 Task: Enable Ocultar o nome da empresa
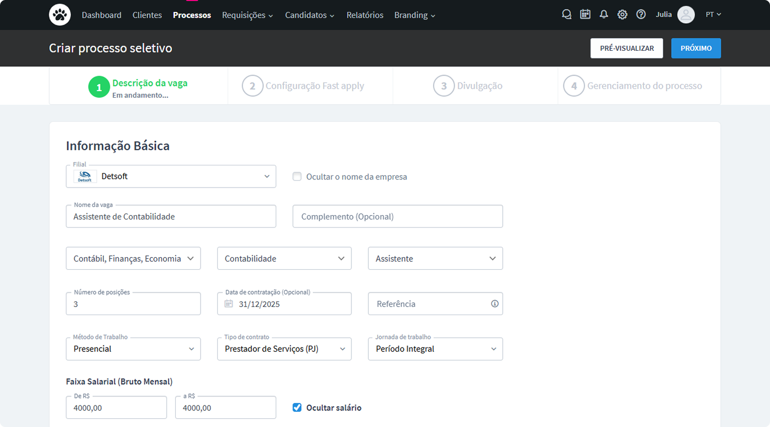click(297, 176)
